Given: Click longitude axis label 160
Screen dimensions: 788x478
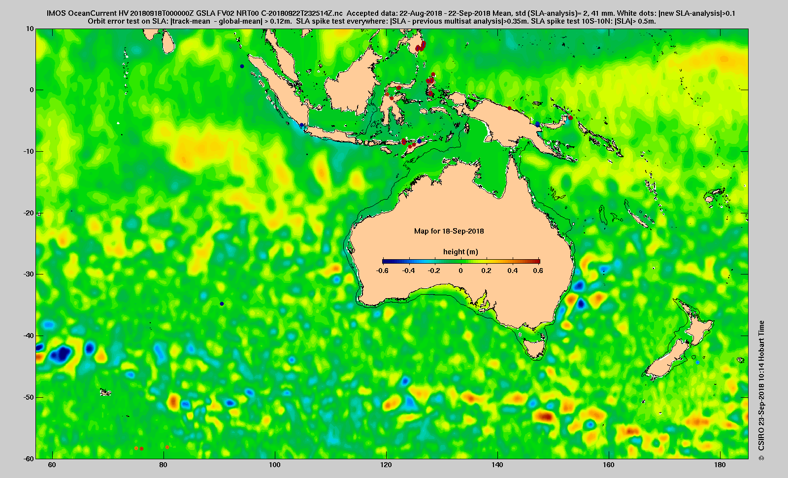Looking at the screenshot, I should 609,465.
